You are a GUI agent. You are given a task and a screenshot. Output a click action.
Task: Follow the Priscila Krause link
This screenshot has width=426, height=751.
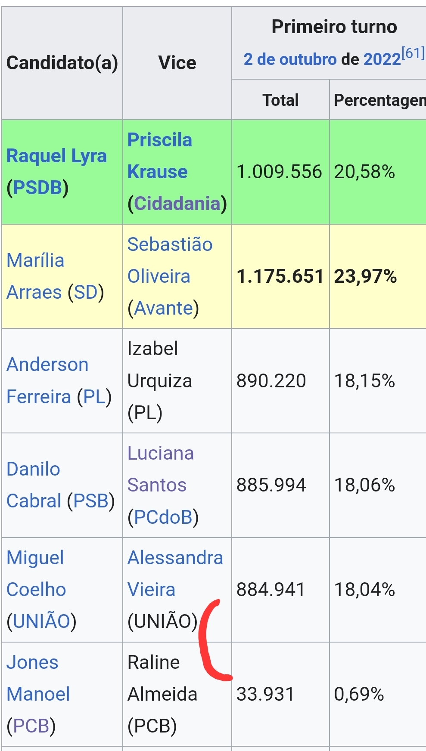click(159, 156)
